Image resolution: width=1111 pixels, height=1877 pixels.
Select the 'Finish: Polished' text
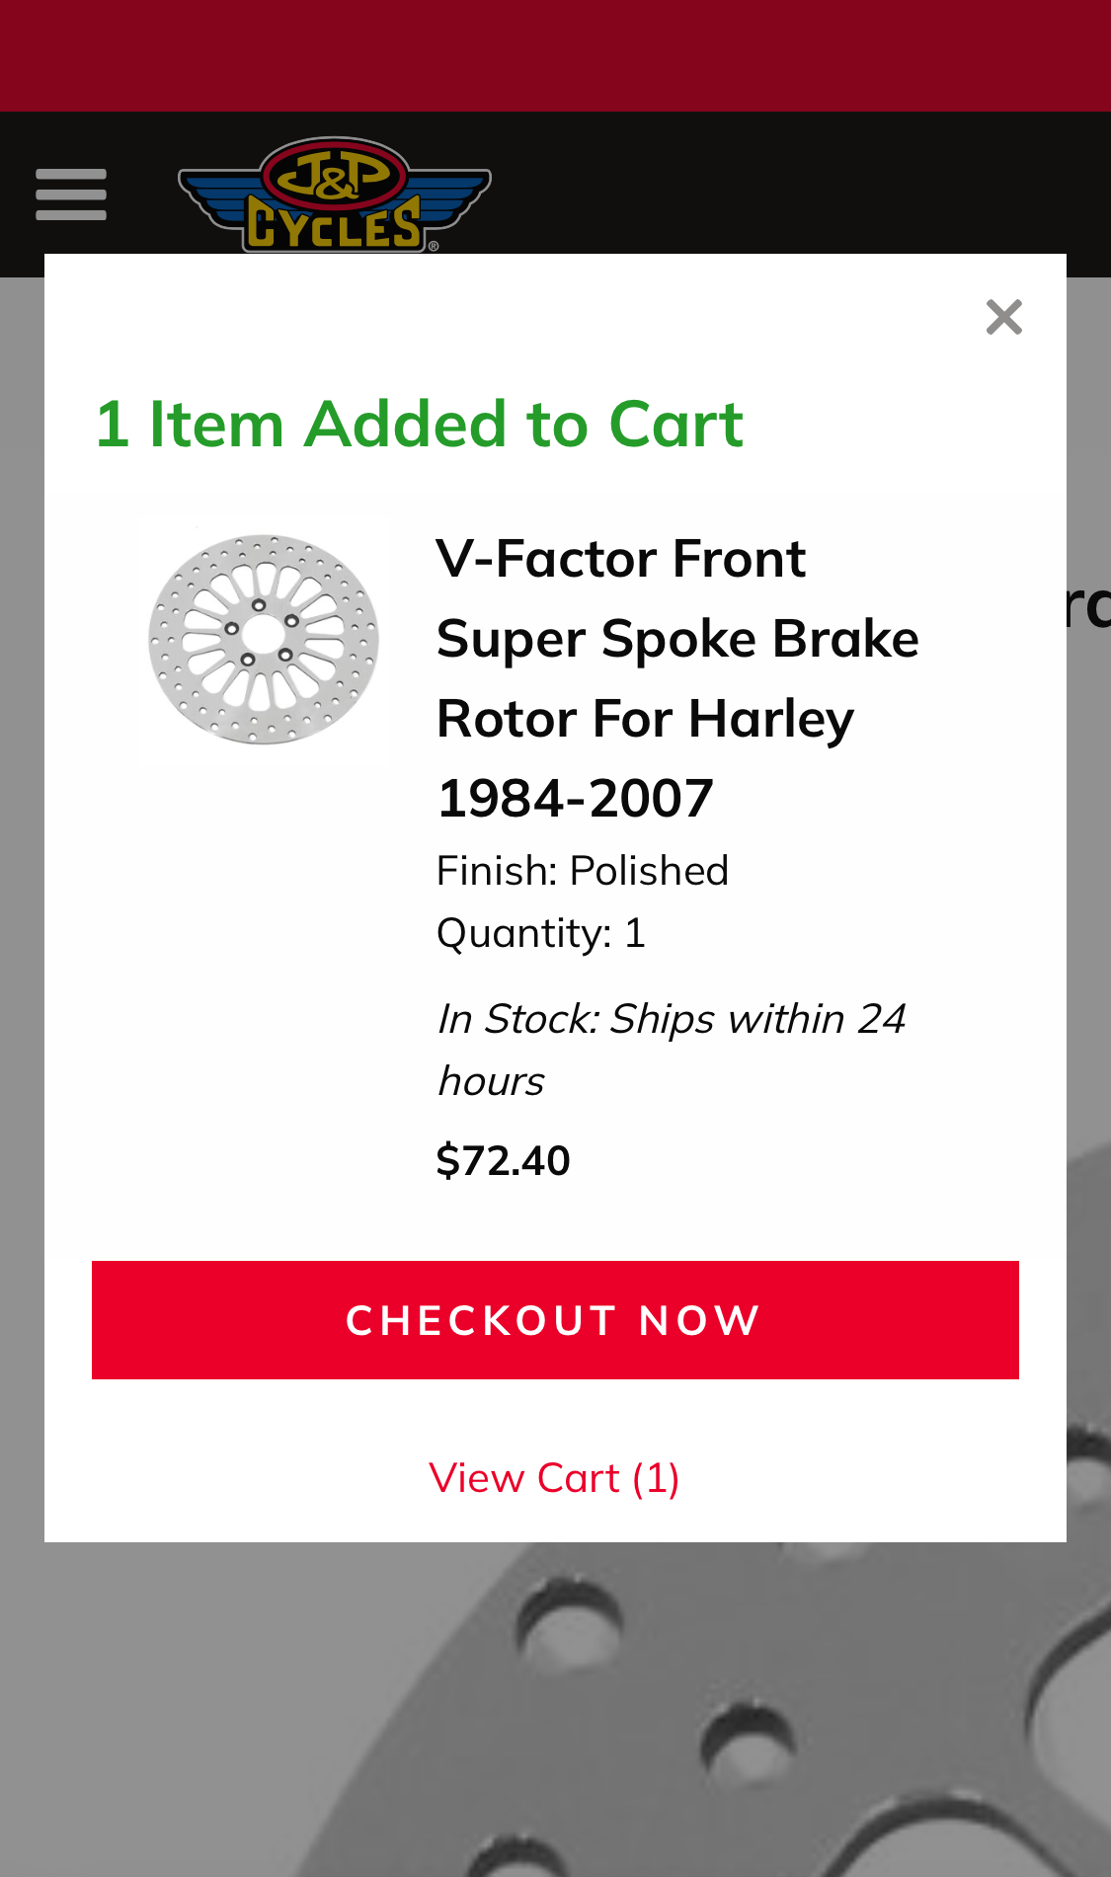point(583,871)
